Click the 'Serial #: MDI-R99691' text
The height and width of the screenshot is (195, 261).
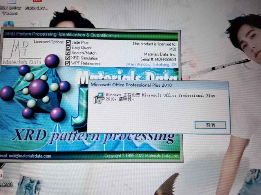click(x=158, y=59)
